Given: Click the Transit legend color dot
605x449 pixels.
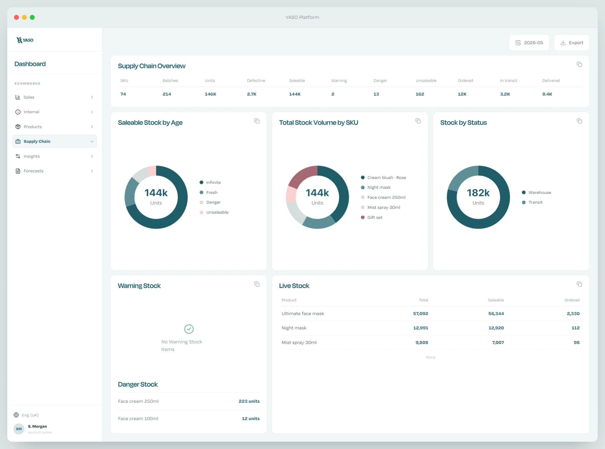Looking at the screenshot, I should (x=524, y=202).
